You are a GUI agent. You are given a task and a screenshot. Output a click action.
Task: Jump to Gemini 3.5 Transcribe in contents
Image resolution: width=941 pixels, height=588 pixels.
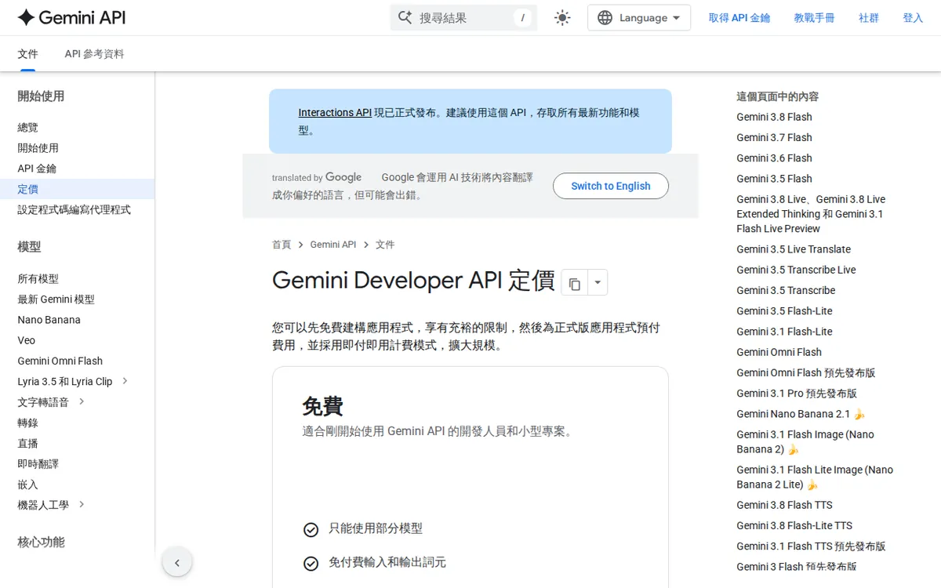point(786,290)
